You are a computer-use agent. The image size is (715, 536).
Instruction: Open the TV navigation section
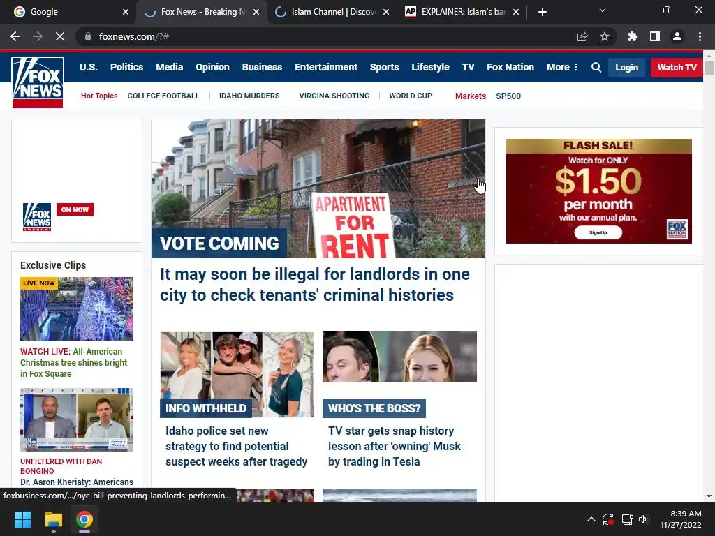pyautogui.click(x=469, y=68)
